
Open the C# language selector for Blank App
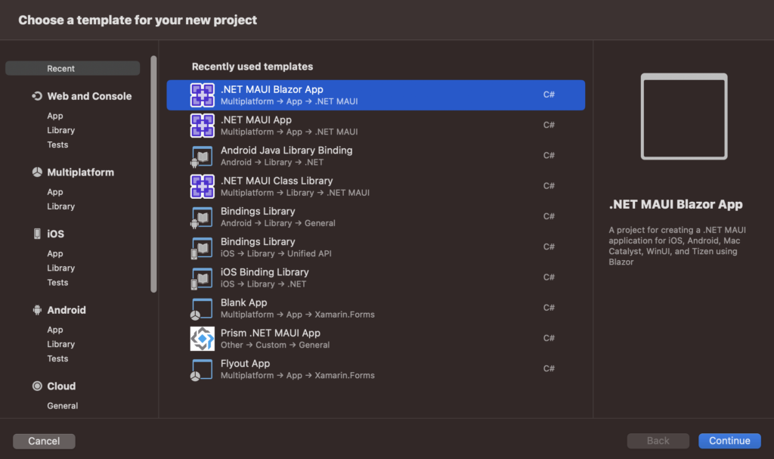[550, 308]
